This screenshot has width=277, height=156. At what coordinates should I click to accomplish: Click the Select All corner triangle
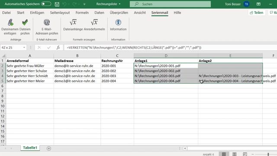point(3,56)
